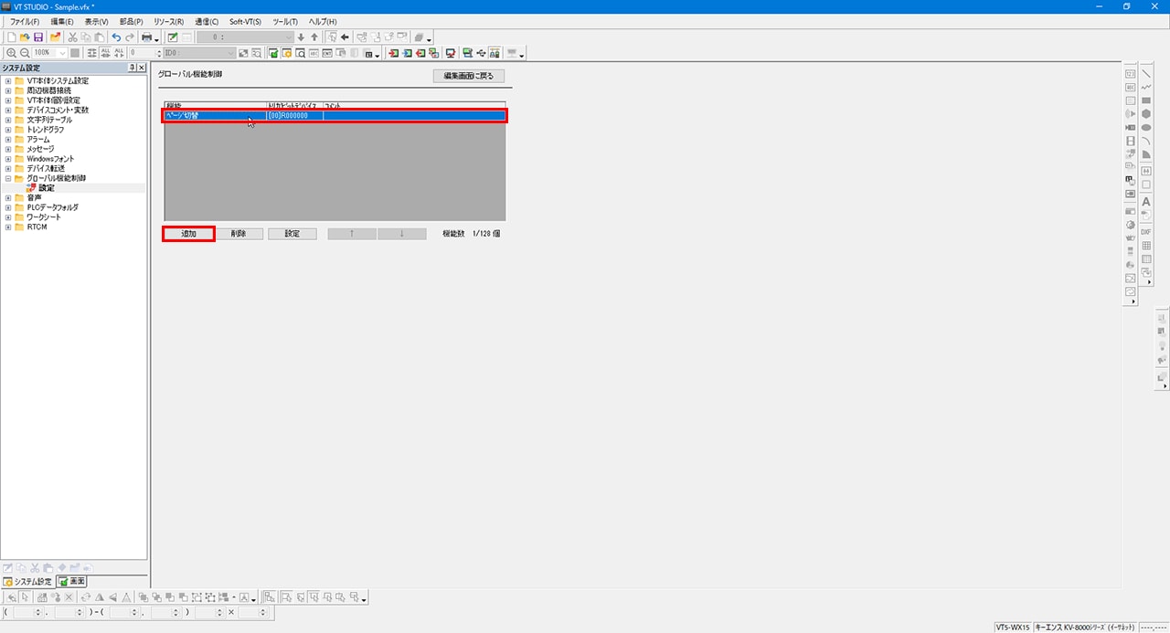Viewport: 1170px width, 633px height.
Task: Click the 削除 button
Action: coord(239,234)
